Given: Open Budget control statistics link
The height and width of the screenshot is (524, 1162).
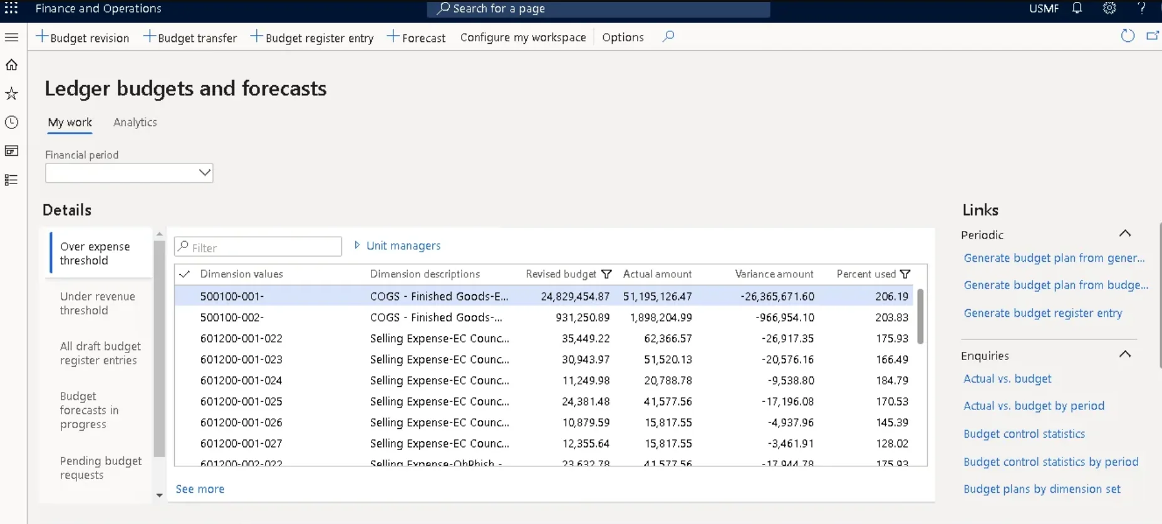Looking at the screenshot, I should click(x=1024, y=434).
